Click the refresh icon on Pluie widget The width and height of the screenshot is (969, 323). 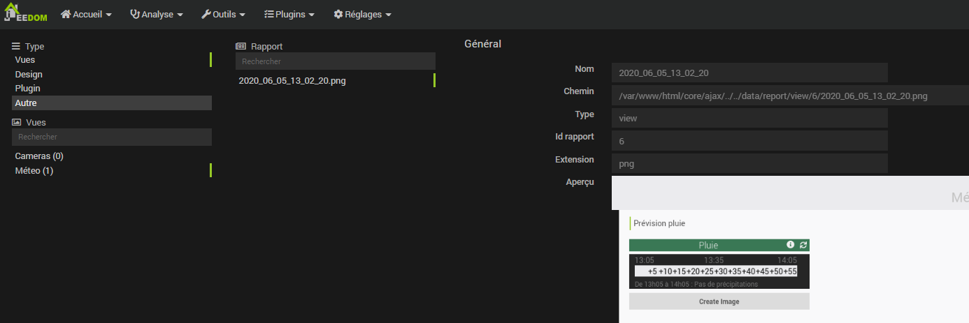pos(803,245)
